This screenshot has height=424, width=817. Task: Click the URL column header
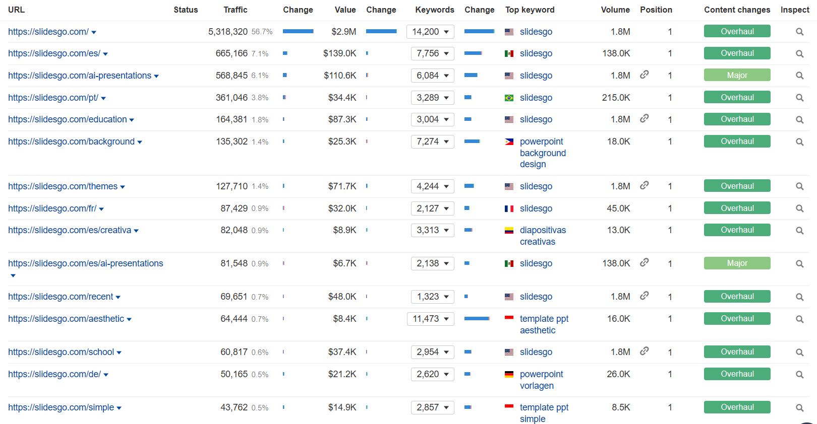tap(16, 10)
